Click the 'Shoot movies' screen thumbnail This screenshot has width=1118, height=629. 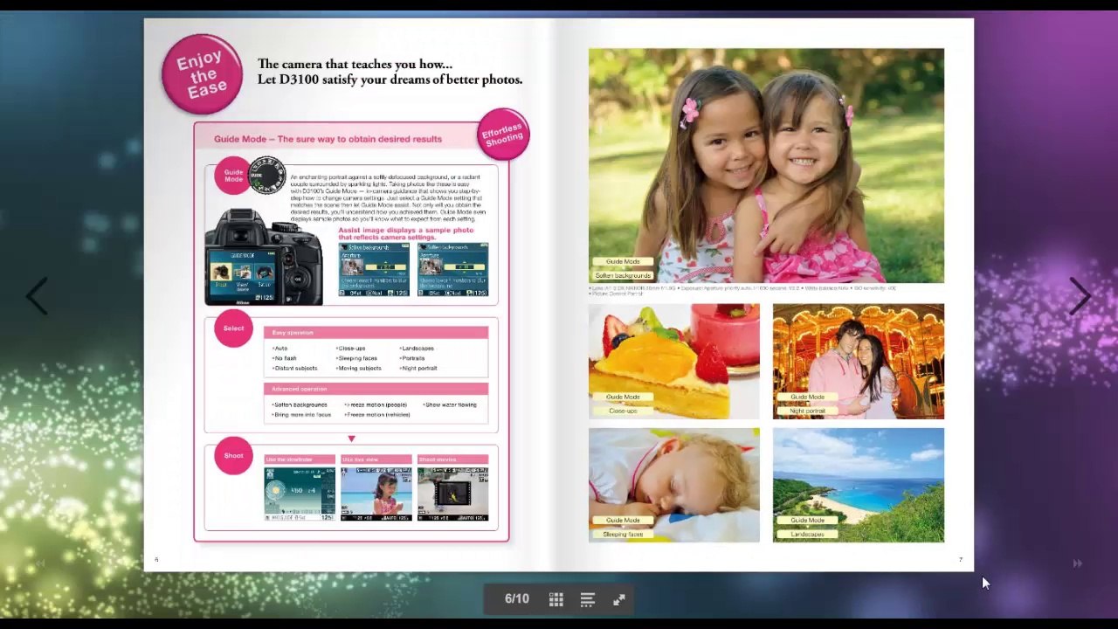click(452, 494)
